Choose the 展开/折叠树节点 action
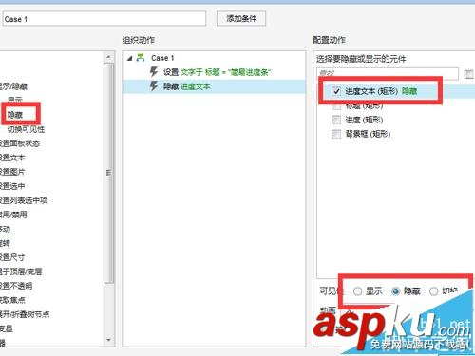 [x=25, y=314]
